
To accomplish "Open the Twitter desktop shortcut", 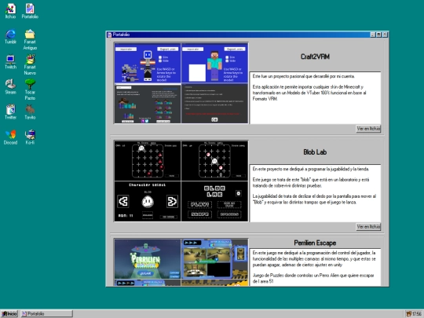I will point(10,112).
